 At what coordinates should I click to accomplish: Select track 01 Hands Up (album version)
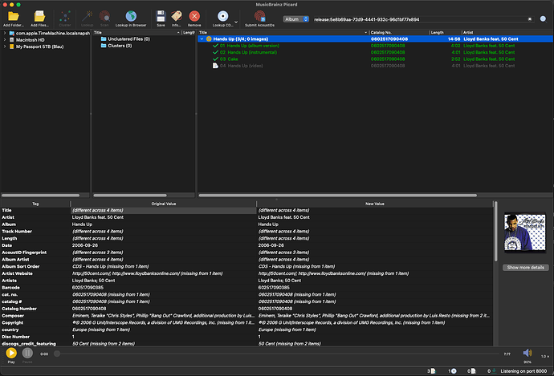[375, 46]
